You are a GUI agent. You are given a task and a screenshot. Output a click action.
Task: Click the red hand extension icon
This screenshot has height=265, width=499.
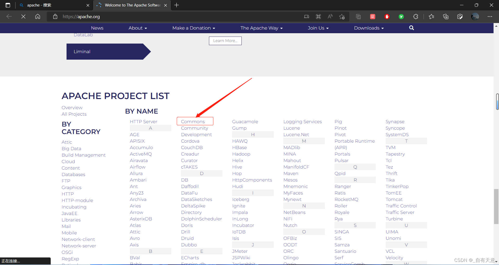coord(387,17)
